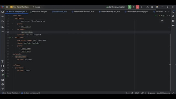This screenshot has width=176, height=99.
Task: Open the Code With Me user icon
Action: [x=148, y=7]
